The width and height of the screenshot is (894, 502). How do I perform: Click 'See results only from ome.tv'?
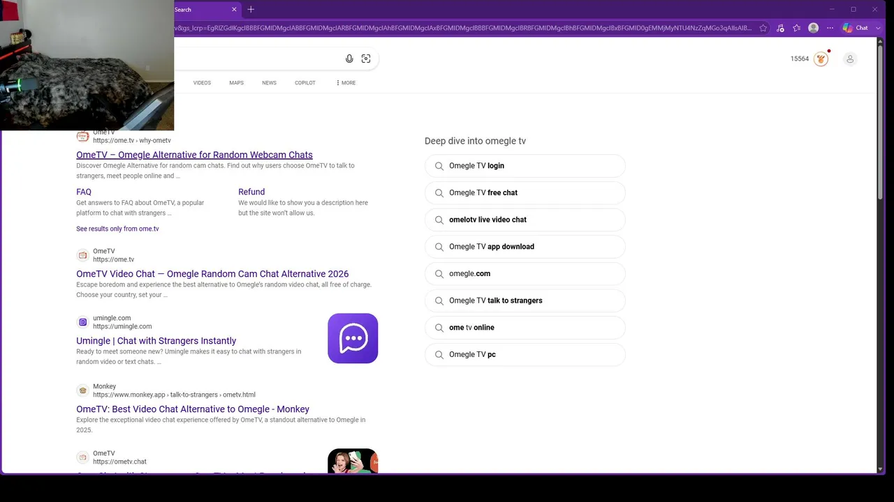pos(117,229)
